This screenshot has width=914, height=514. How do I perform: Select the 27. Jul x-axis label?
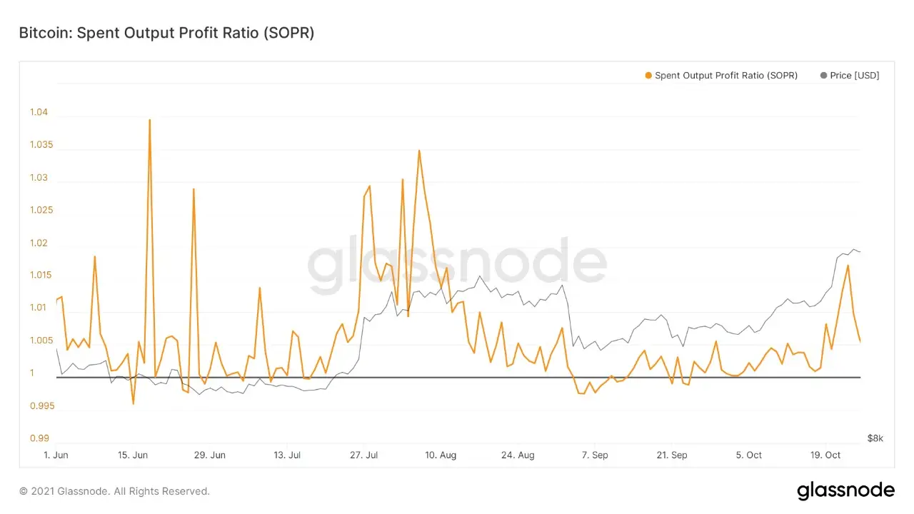tap(363, 455)
